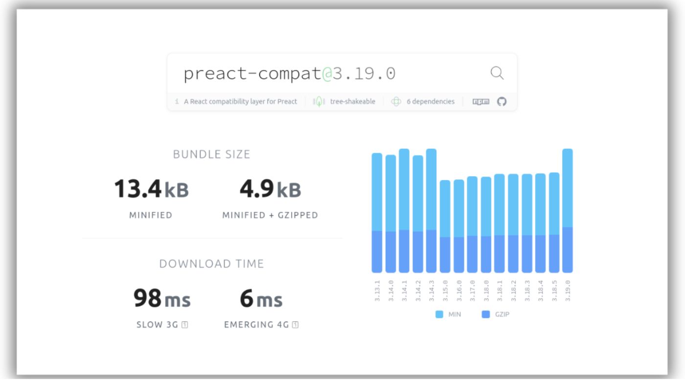This screenshot has width=685, height=385.
Task: Select the bar for version 3.15.0
Action: pyautogui.click(x=445, y=226)
